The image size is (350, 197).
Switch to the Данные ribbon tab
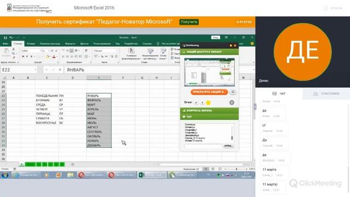pos(84,44)
